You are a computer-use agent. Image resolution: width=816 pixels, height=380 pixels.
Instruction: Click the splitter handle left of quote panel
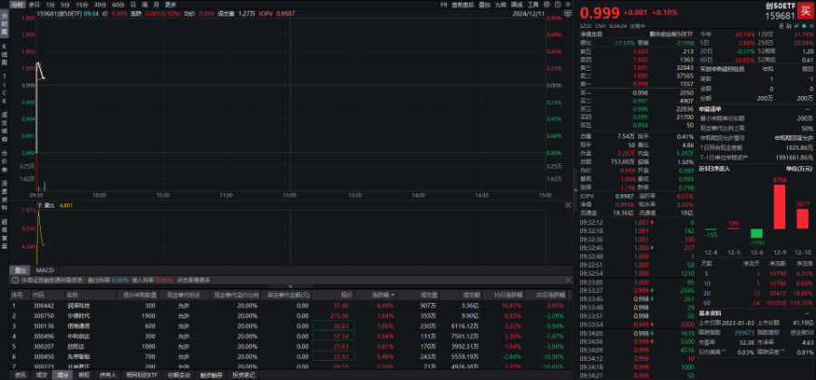point(575,190)
